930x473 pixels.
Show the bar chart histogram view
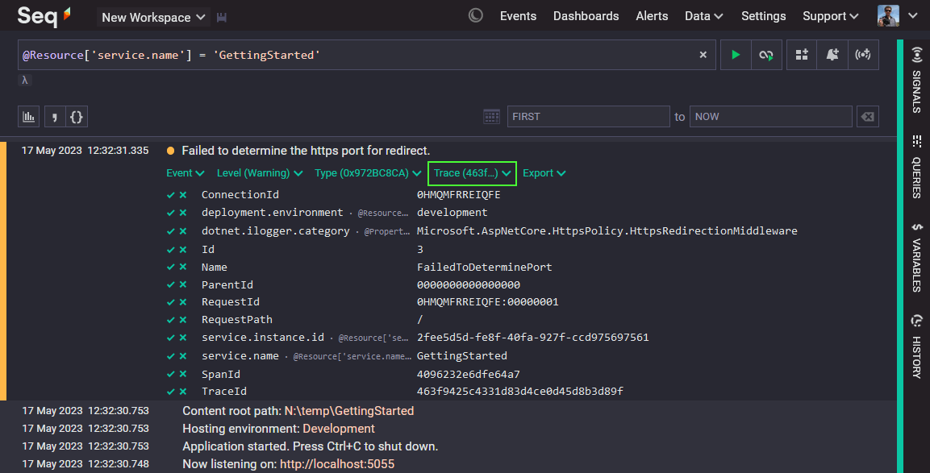tap(29, 117)
